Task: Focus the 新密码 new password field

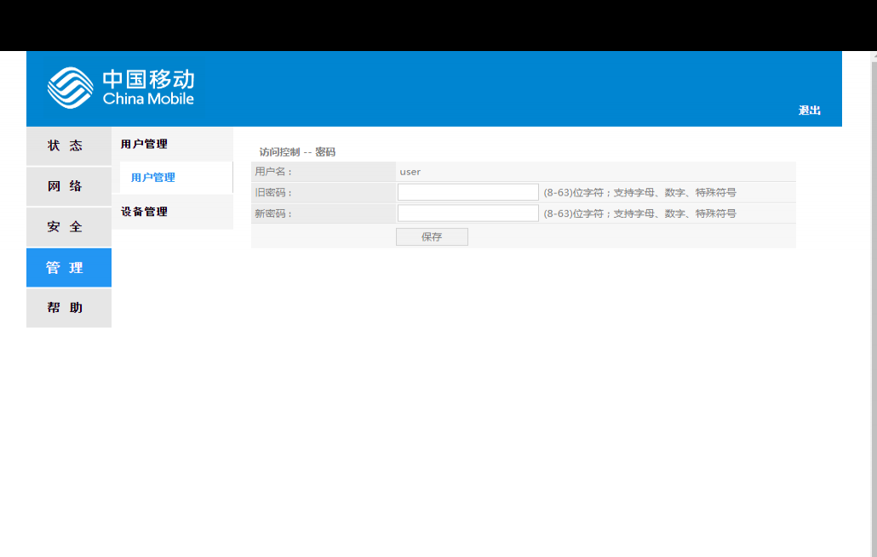Action: (x=467, y=213)
